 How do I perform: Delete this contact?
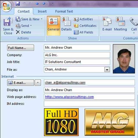coord(23,32)
